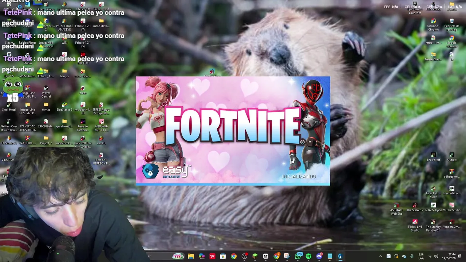Screen dimensions: 466x262
Task: Open the cufas file on the desktop
Action: coord(83,90)
